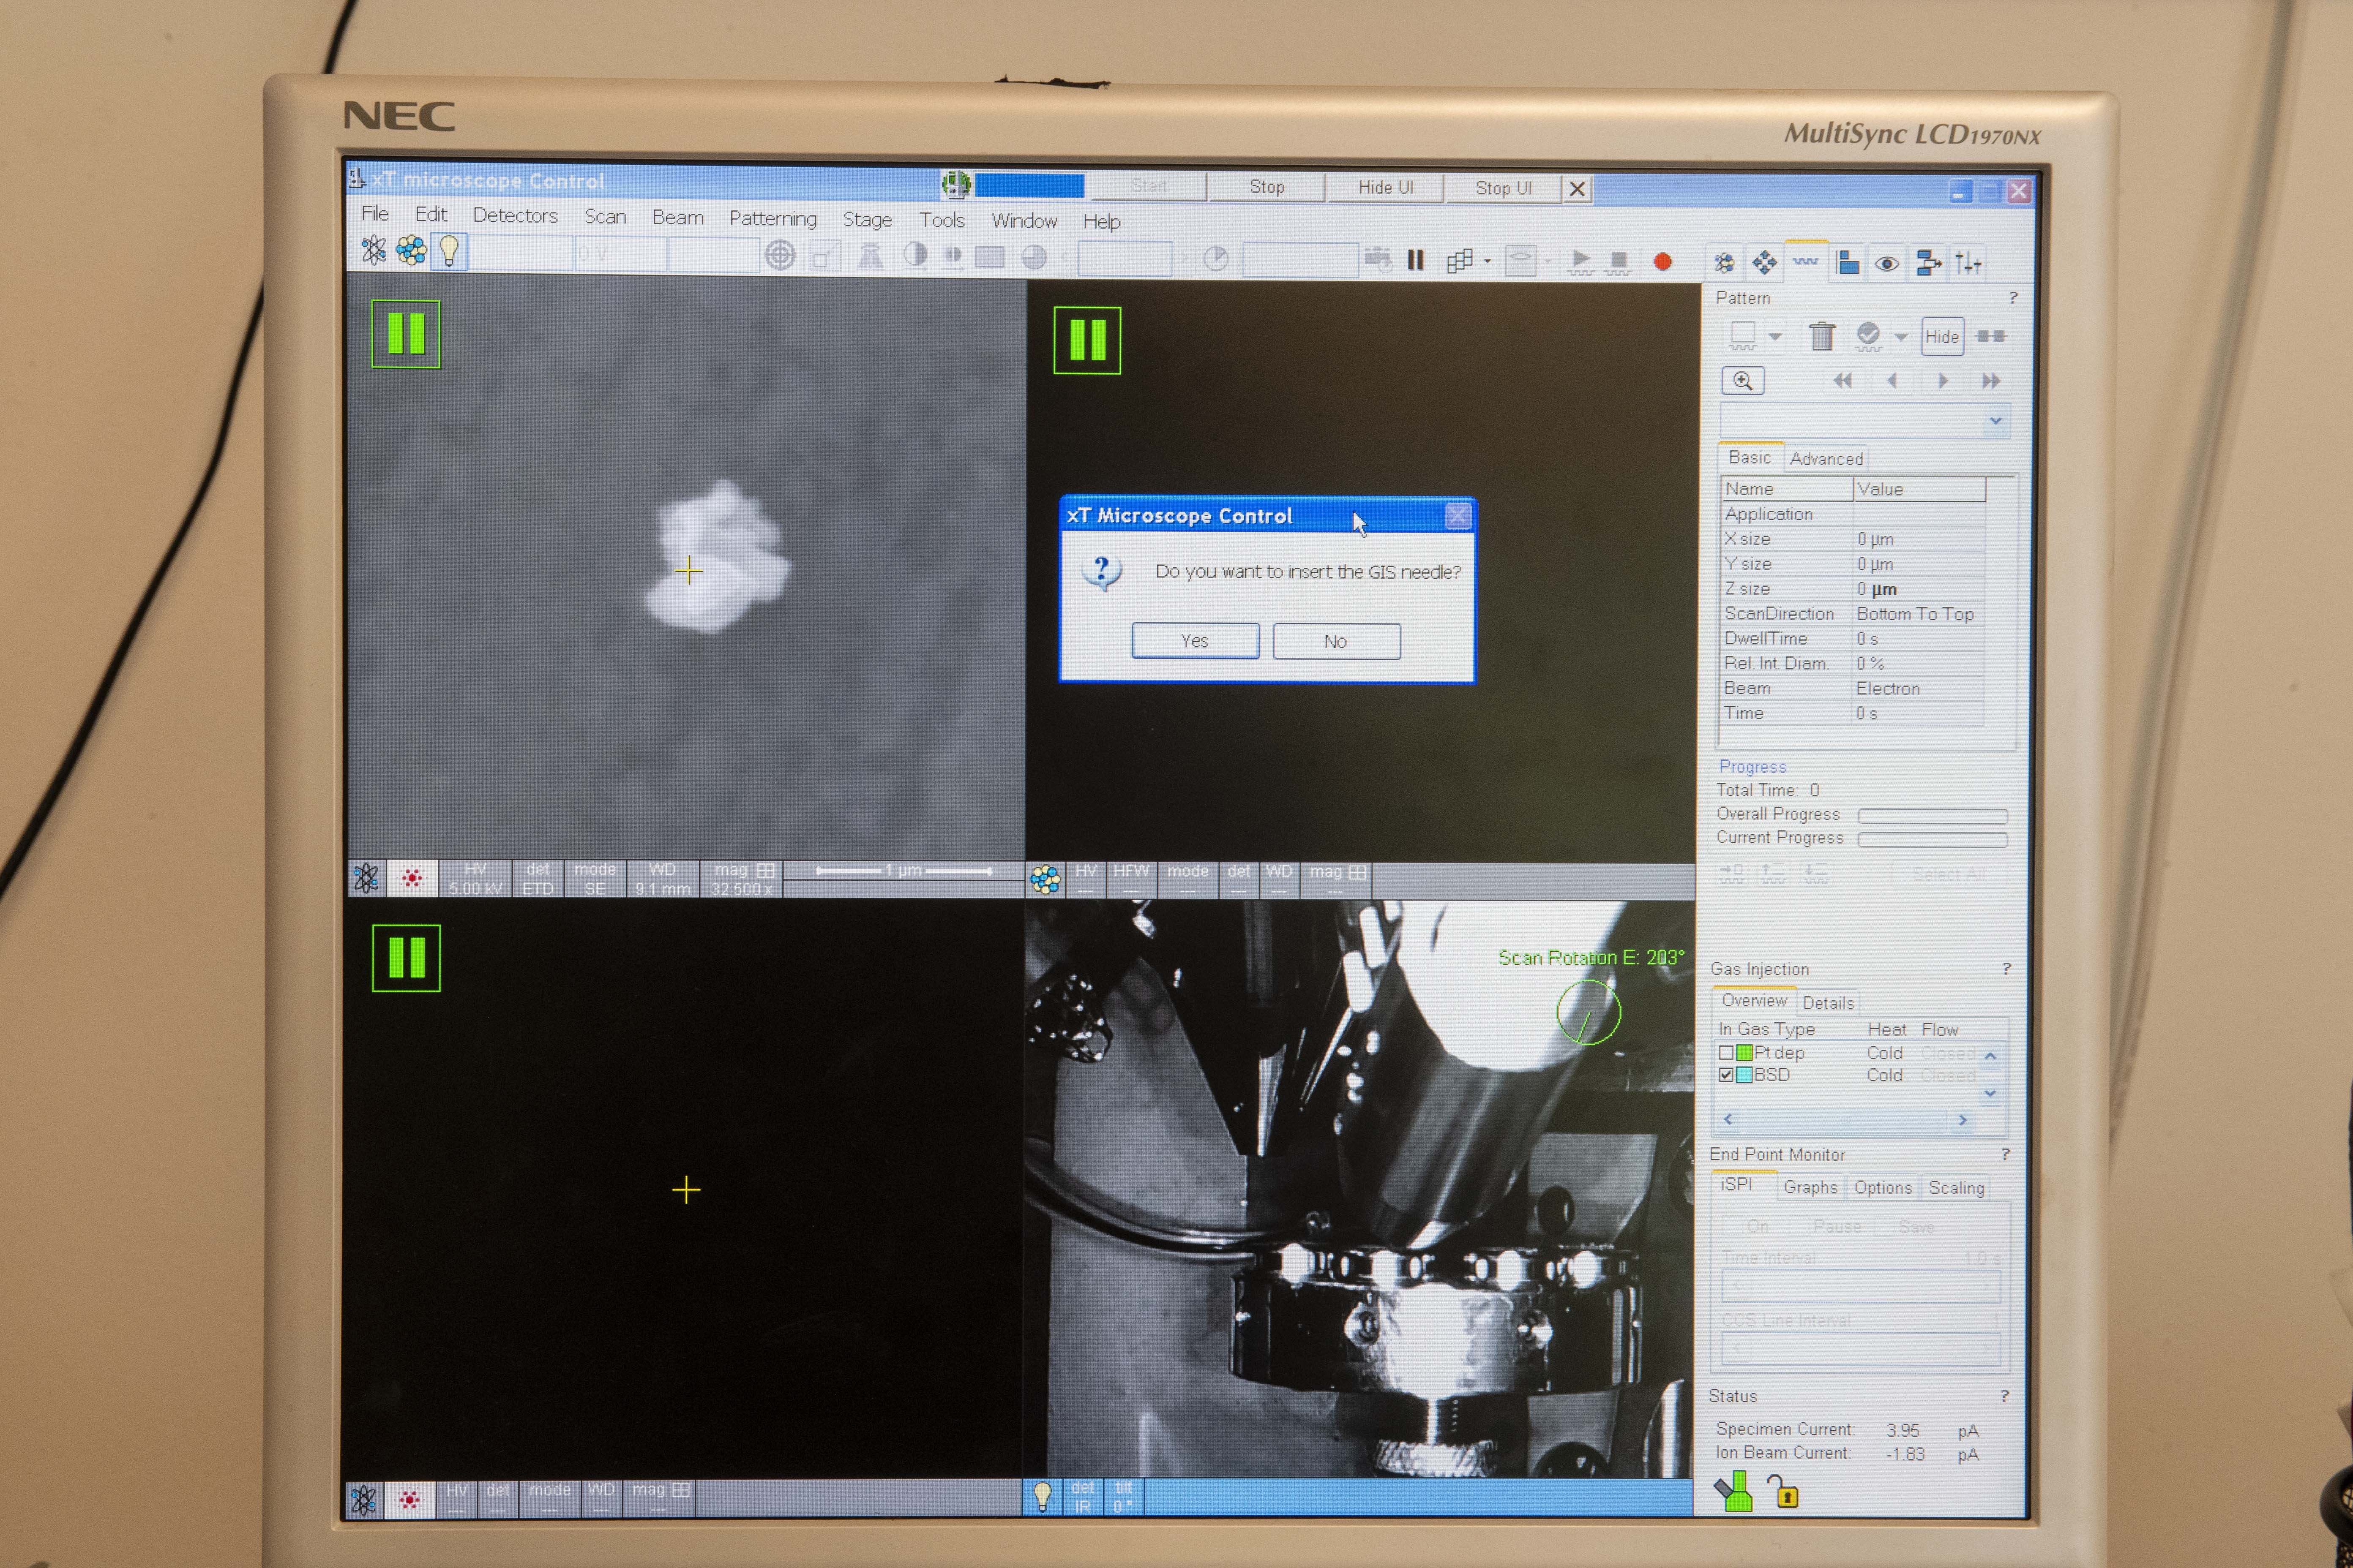Switch to the Graphs tab
The width and height of the screenshot is (2353, 1568).
pyautogui.click(x=1810, y=1187)
